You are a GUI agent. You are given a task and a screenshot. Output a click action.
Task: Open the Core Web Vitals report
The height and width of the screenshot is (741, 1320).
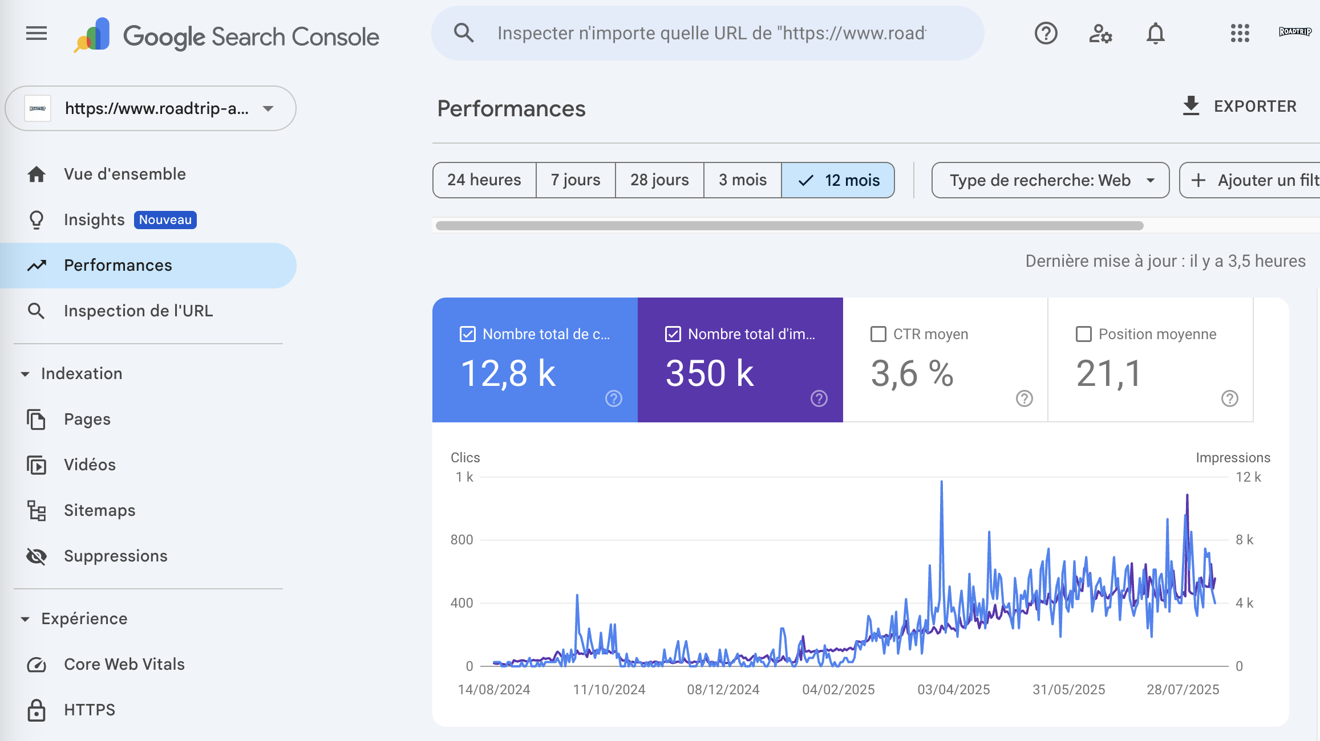coord(148,665)
